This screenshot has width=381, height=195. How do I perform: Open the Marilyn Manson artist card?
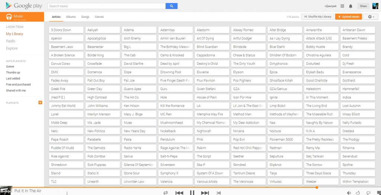(103, 114)
